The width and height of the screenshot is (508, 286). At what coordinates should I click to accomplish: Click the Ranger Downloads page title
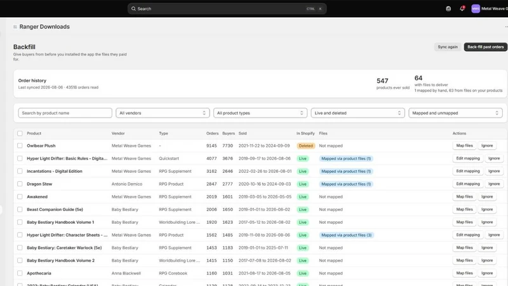44,27
